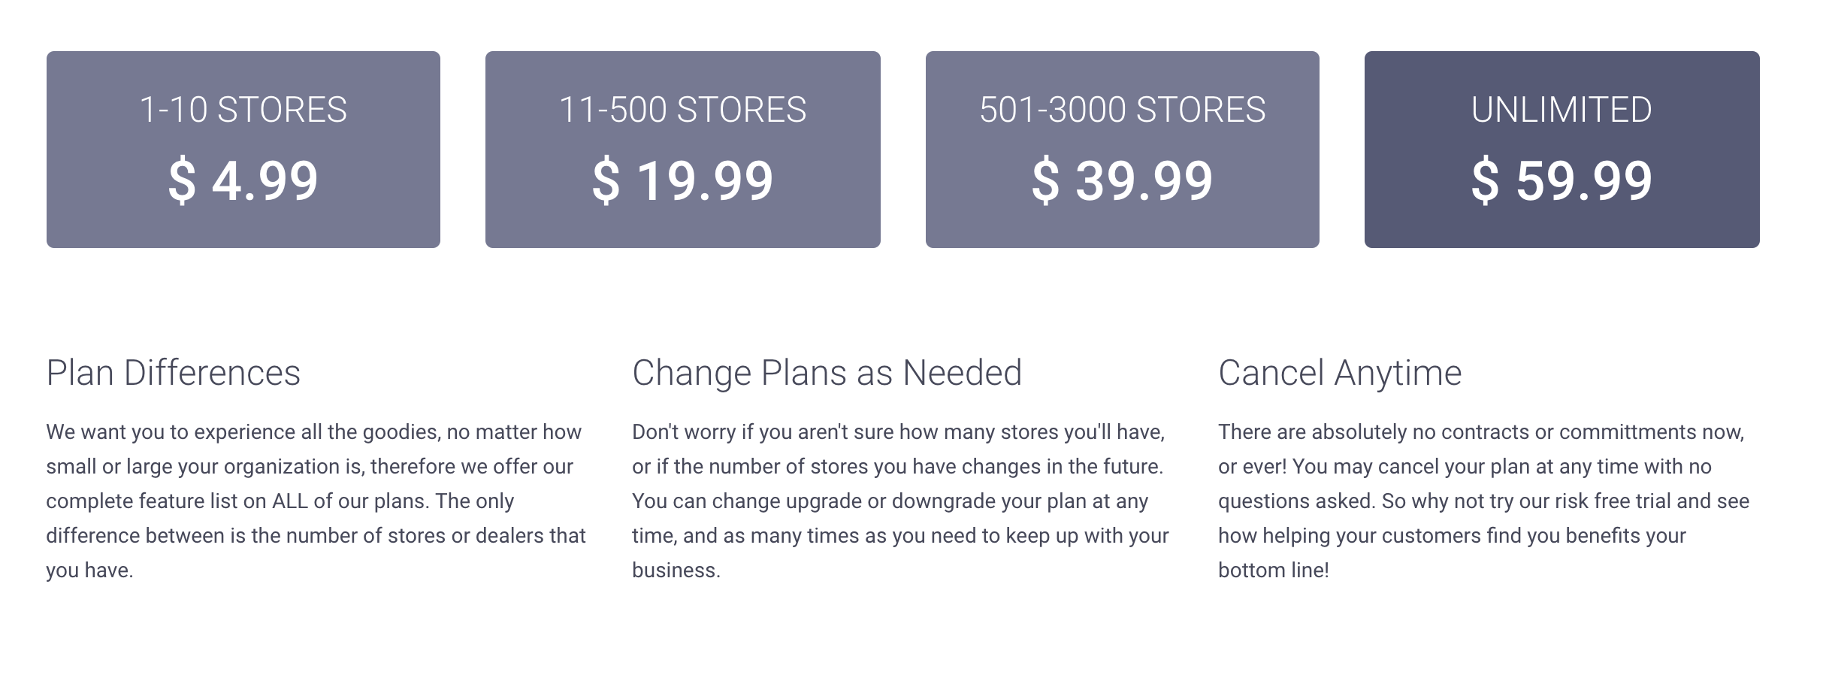
Task: Select the Unlimited plan card
Action: (1562, 150)
